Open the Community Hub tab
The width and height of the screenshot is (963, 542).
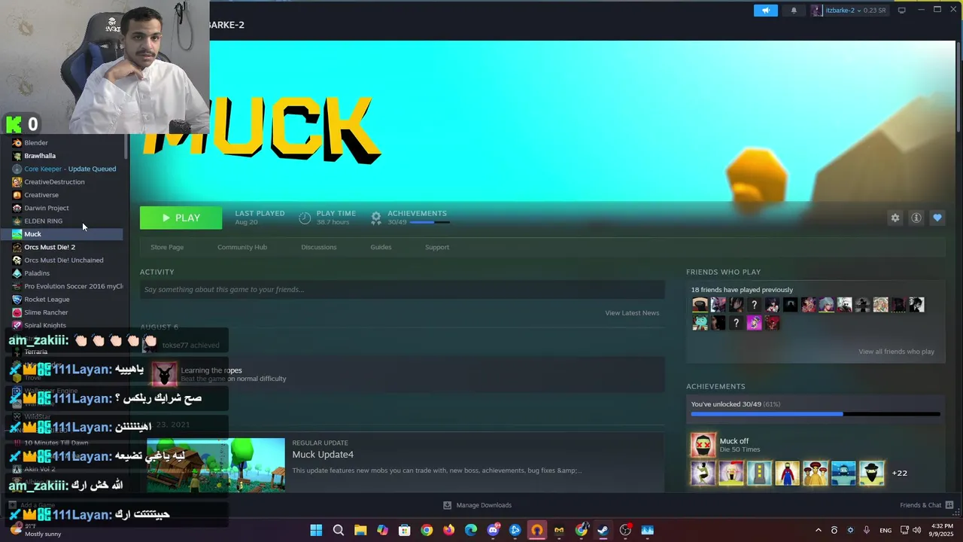(x=242, y=247)
